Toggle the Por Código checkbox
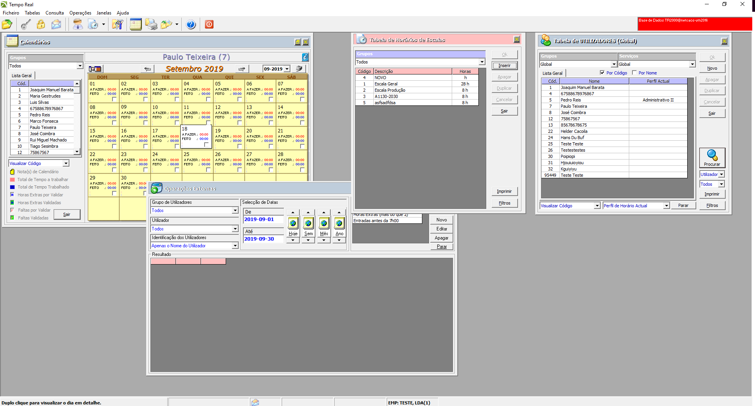Image resolution: width=755 pixels, height=406 pixels. [602, 72]
